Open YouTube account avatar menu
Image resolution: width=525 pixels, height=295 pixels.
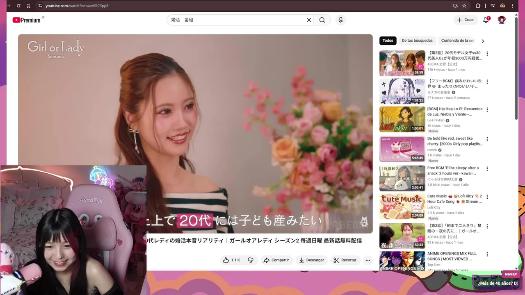tap(502, 20)
